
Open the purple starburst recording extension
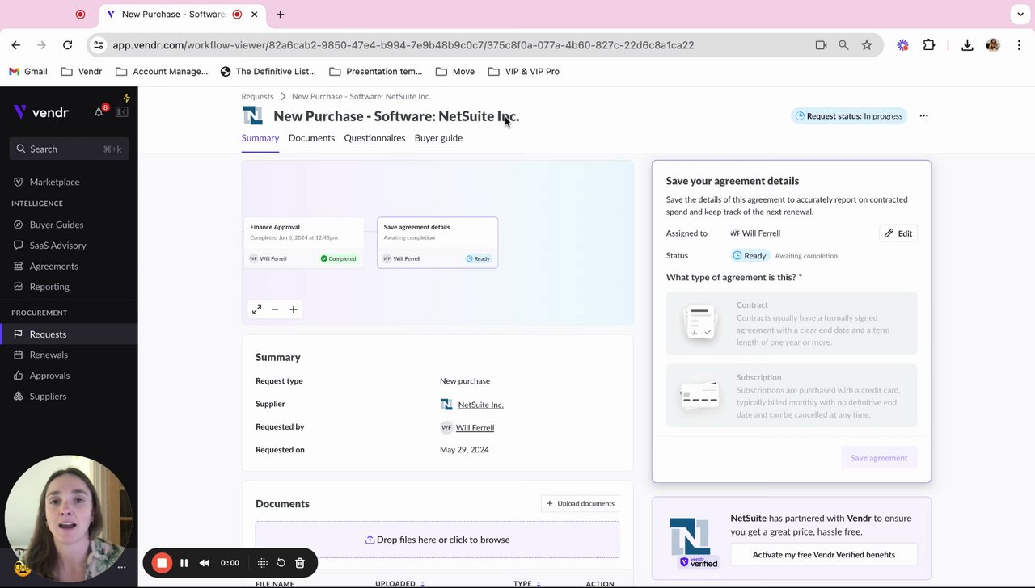[902, 45]
